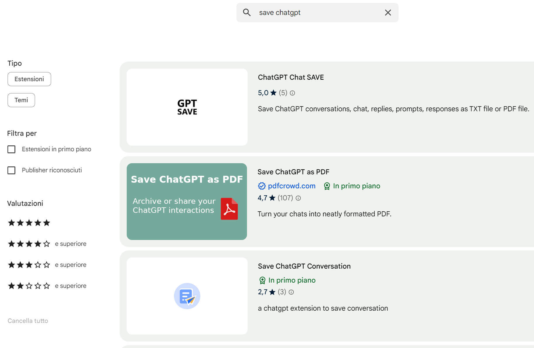534x348 pixels.
Task: Click the featured badge on Save ChatGPT as PDF
Action: 327,186
